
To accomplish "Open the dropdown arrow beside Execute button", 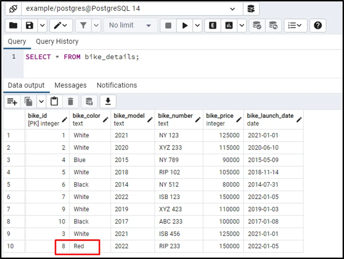I will (x=197, y=26).
